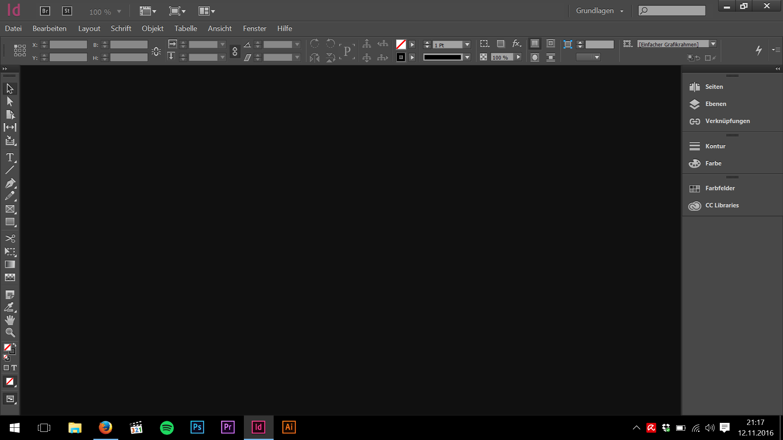Screen dimensions: 783x440
Task: Swap fill and stroke arrows
Action: click(14, 345)
